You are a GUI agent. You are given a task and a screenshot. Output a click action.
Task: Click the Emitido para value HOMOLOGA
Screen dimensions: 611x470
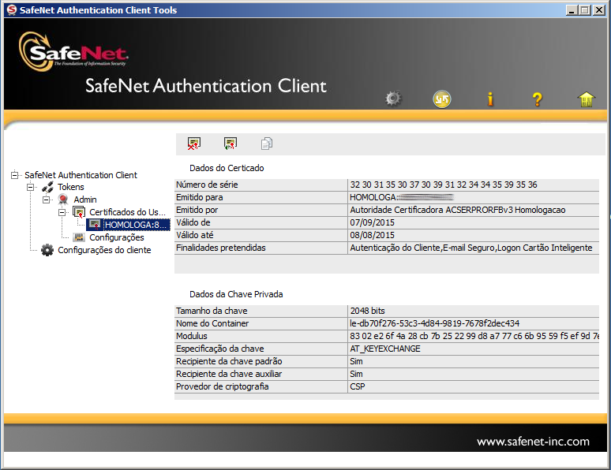(401, 197)
